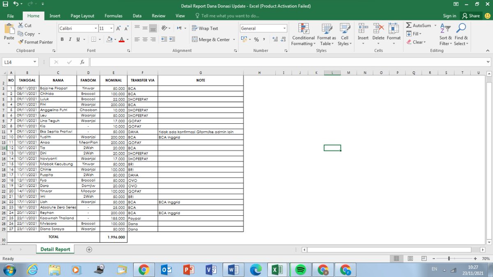
Task: Open the Name Box dropdown arrow
Action: [35, 62]
